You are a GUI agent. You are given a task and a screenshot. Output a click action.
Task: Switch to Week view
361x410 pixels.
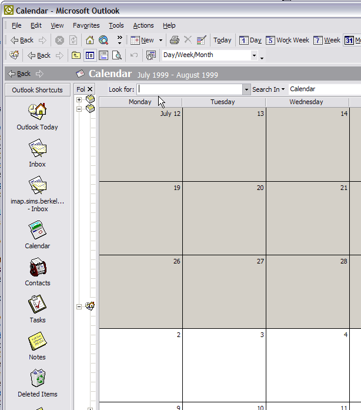[326, 40]
